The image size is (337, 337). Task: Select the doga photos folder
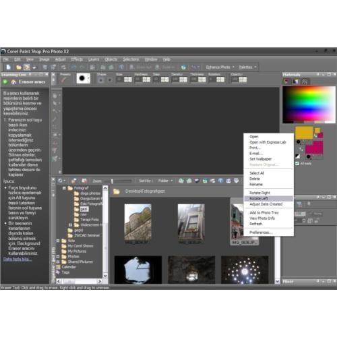pyautogui.click(x=90, y=193)
